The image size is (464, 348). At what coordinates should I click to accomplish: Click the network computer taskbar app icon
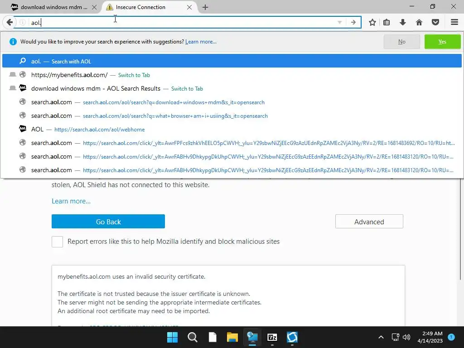pyautogui.click(x=252, y=337)
